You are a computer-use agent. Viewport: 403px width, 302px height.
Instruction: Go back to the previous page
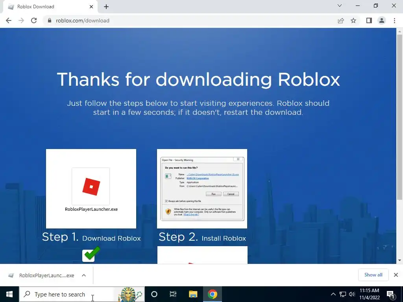pyautogui.click(x=9, y=20)
